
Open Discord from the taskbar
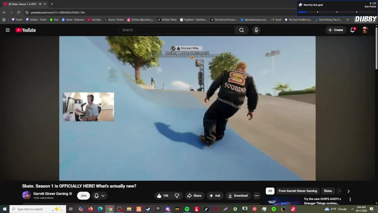point(168,209)
